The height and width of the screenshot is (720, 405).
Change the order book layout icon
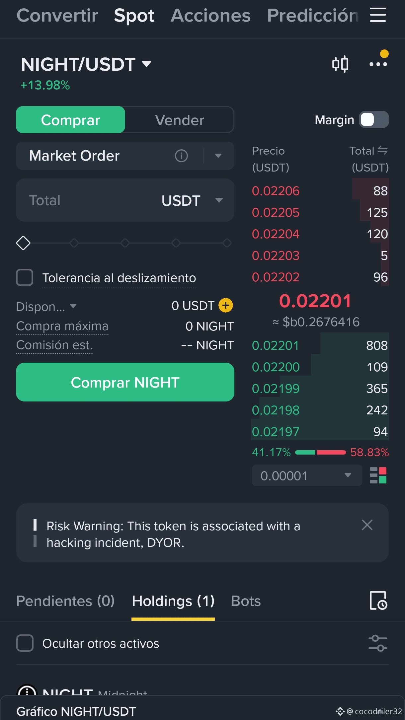(378, 475)
